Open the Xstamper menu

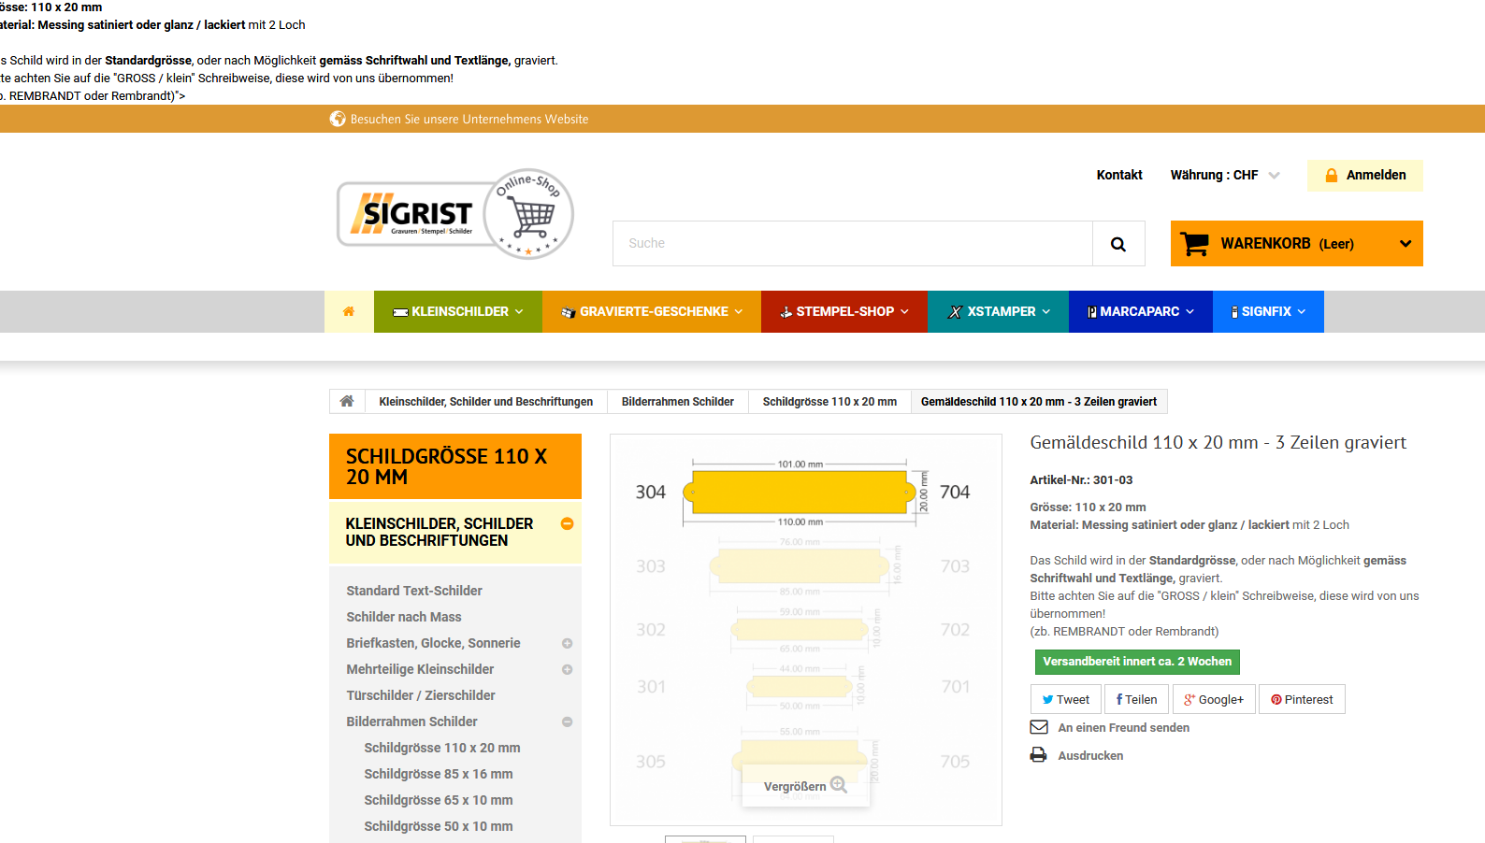click(999, 311)
